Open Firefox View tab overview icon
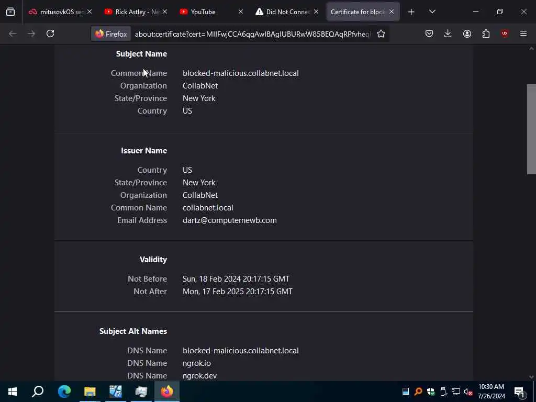 click(10, 12)
